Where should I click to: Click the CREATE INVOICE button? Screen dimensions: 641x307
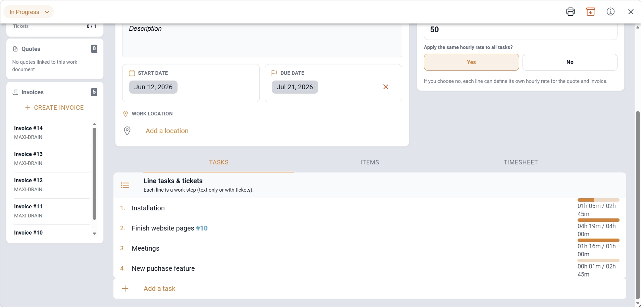[x=54, y=108]
